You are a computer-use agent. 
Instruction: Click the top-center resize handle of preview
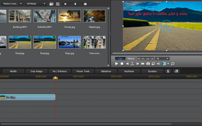pyautogui.click(x=167, y=2)
